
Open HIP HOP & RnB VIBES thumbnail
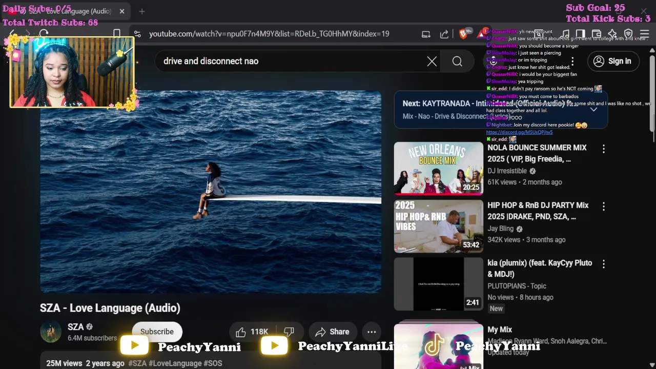click(x=438, y=226)
